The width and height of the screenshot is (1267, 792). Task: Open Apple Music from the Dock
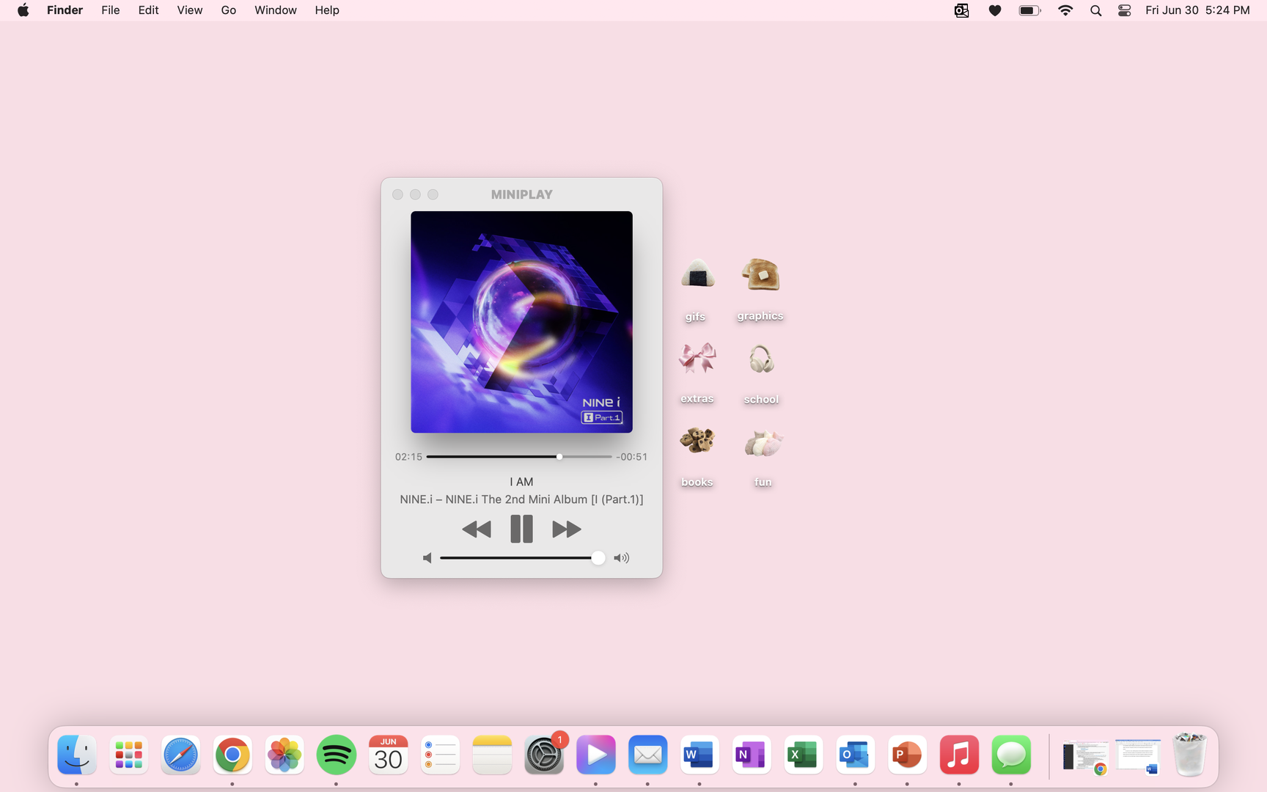click(x=959, y=755)
